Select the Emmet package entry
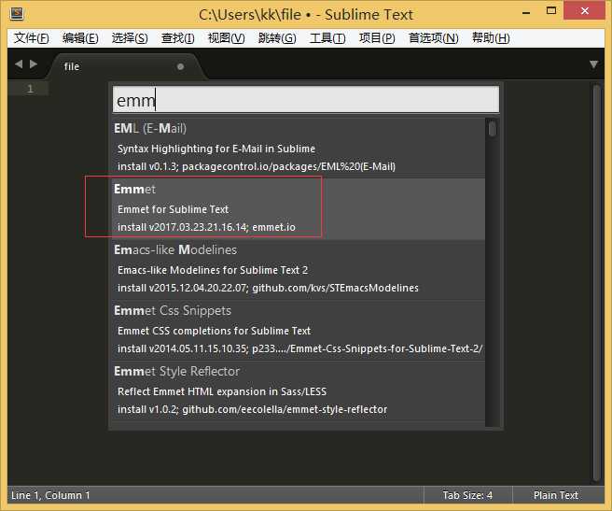Screen dimensions: 612x511 (299, 208)
